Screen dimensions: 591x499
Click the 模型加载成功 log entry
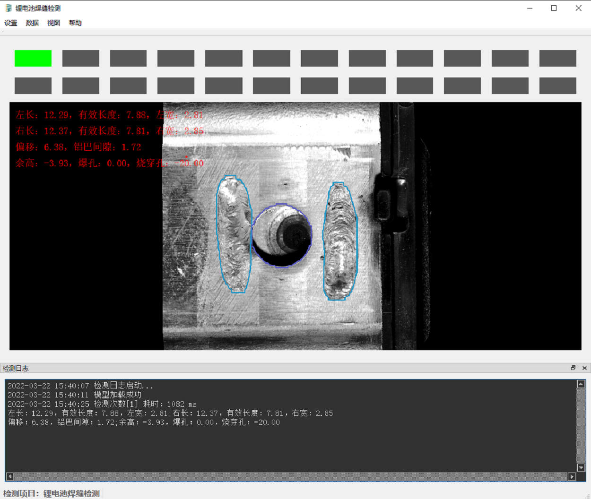click(x=117, y=395)
